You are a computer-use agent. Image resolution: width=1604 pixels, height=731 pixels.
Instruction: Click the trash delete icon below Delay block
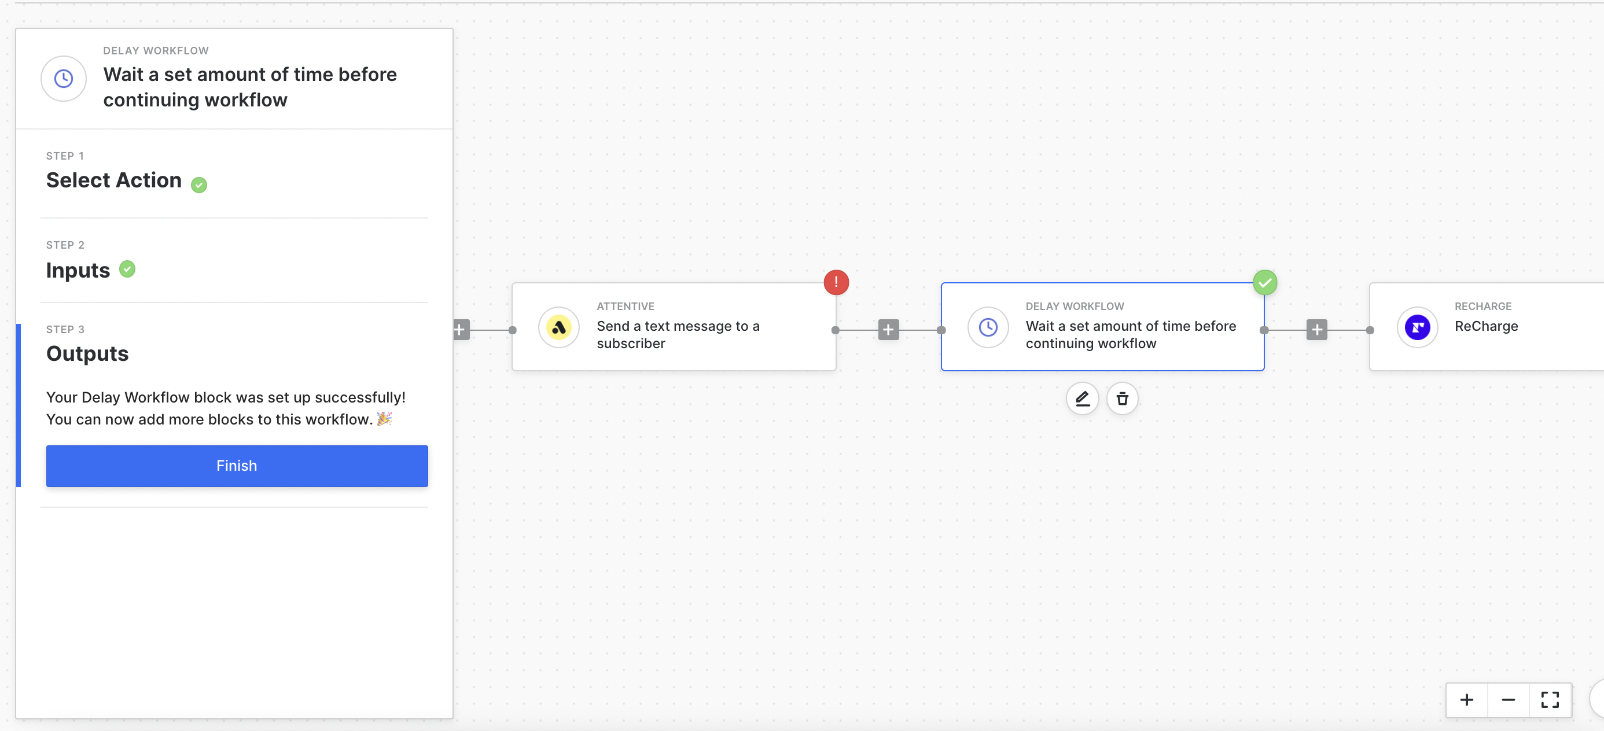coord(1122,398)
